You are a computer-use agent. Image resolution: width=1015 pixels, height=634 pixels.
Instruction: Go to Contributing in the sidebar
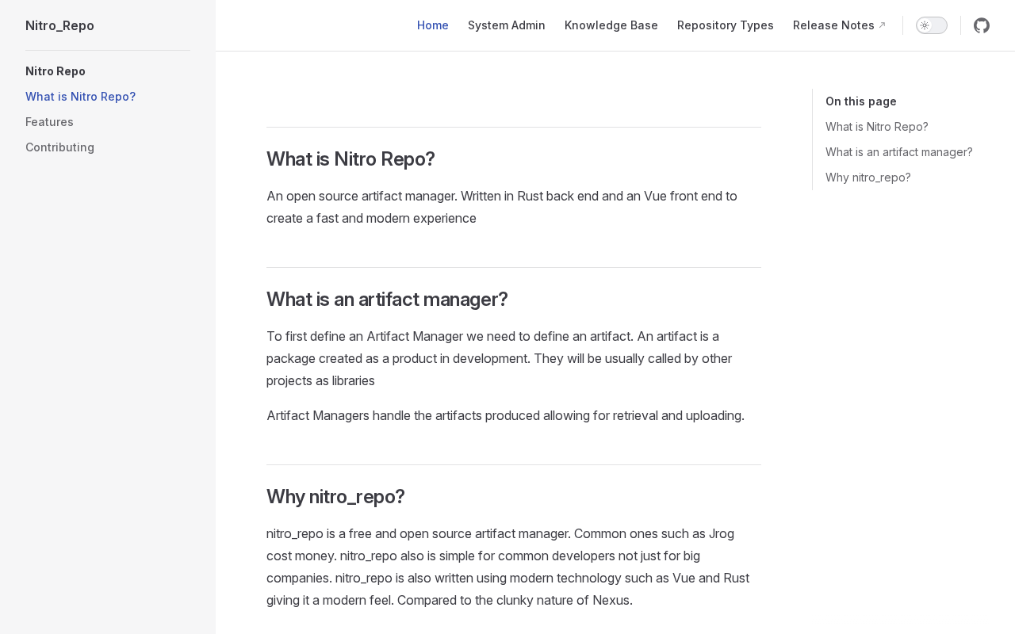pyautogui.click(x=59, y=147)
